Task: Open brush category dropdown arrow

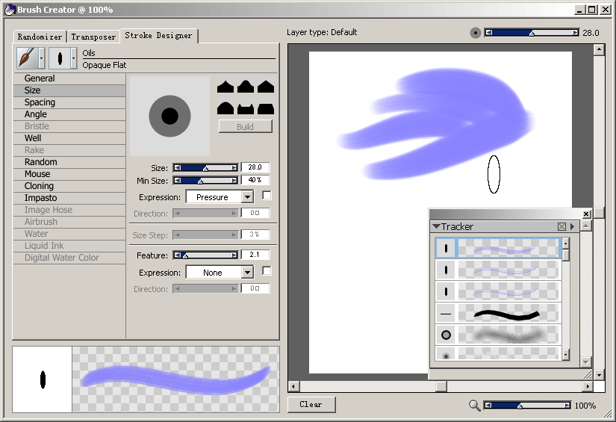Action: [x=42, y=58]
